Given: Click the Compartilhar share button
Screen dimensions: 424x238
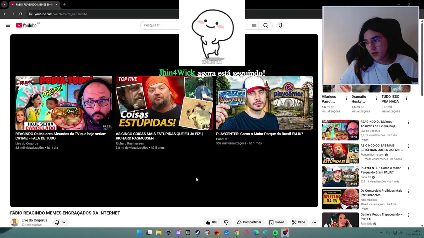Looking at the screenshot, I should coord(249,222).
